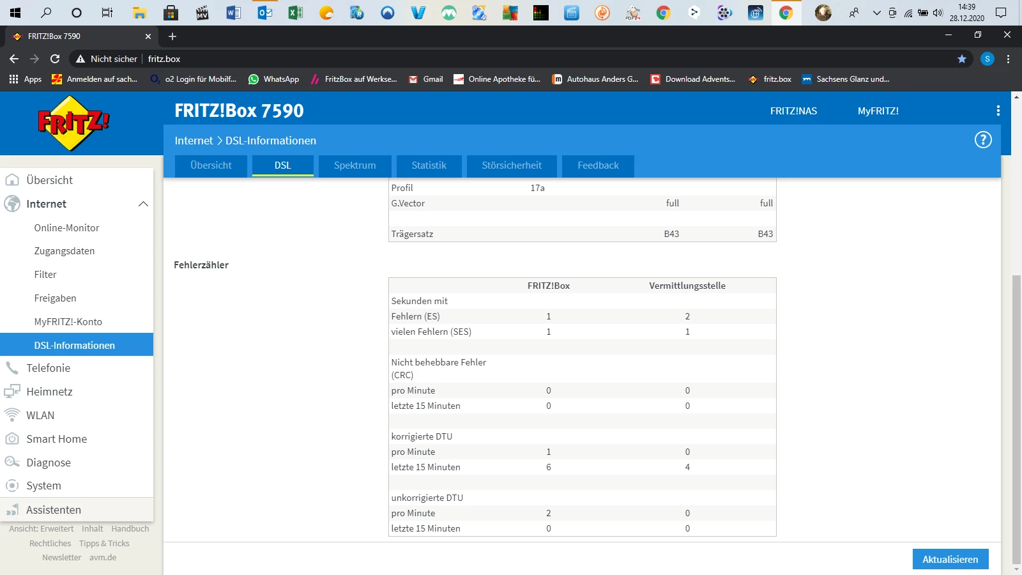
Task: Open the MyFRITZ! link
Action: 878,111
